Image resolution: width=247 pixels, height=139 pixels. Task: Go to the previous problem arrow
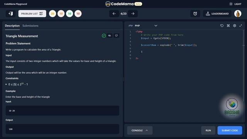pos(114,14)
